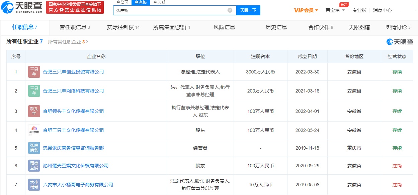This screenshot has width=418, height=195.
Task: Open the TianYanCha logo homepage
Action: 22,7
